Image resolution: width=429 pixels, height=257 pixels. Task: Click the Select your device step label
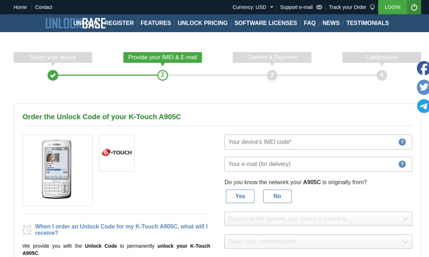coord(53,57)
